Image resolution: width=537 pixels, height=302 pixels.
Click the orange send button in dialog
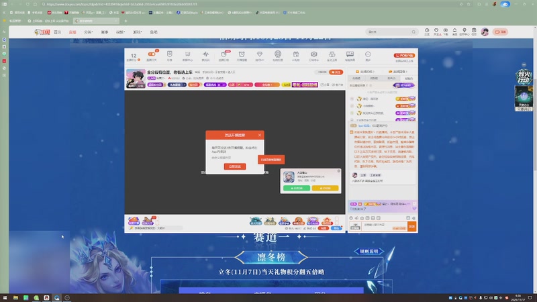coord(235,166)
